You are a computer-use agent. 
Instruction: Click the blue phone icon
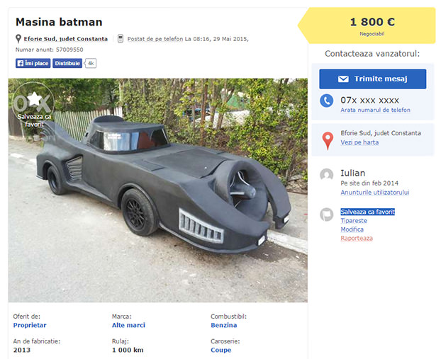point(326,101)
